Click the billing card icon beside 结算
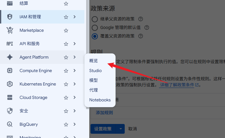Viewport: 225px width, 138px height. [x=10, y=3]
